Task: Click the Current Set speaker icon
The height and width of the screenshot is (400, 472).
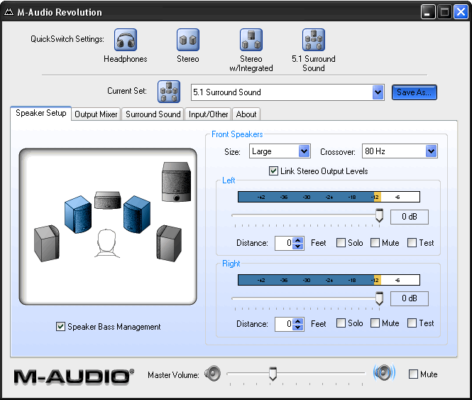Action: (x=169, y=92)
